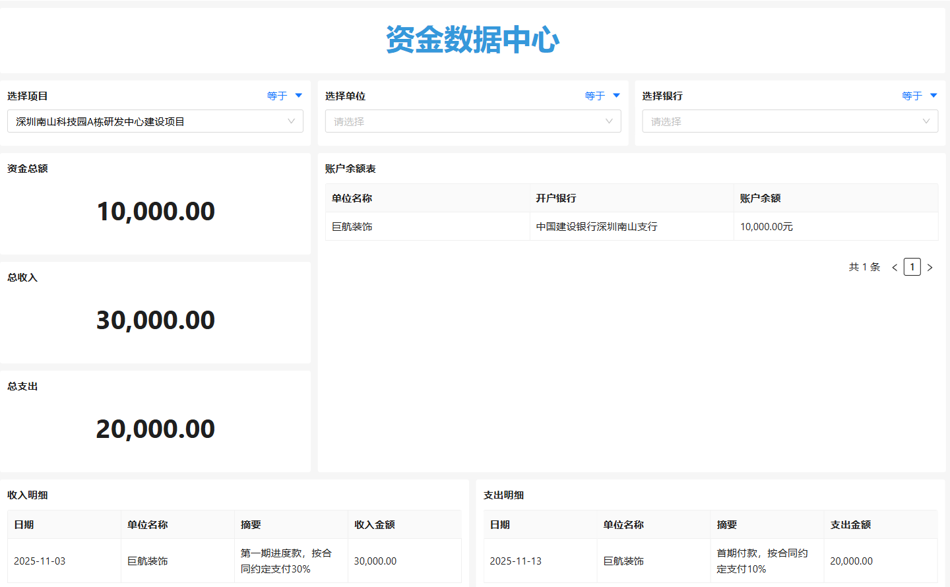Click the 20,000.00 amount in 支出明细
950x587 pixels.
[x=851, y=561]
